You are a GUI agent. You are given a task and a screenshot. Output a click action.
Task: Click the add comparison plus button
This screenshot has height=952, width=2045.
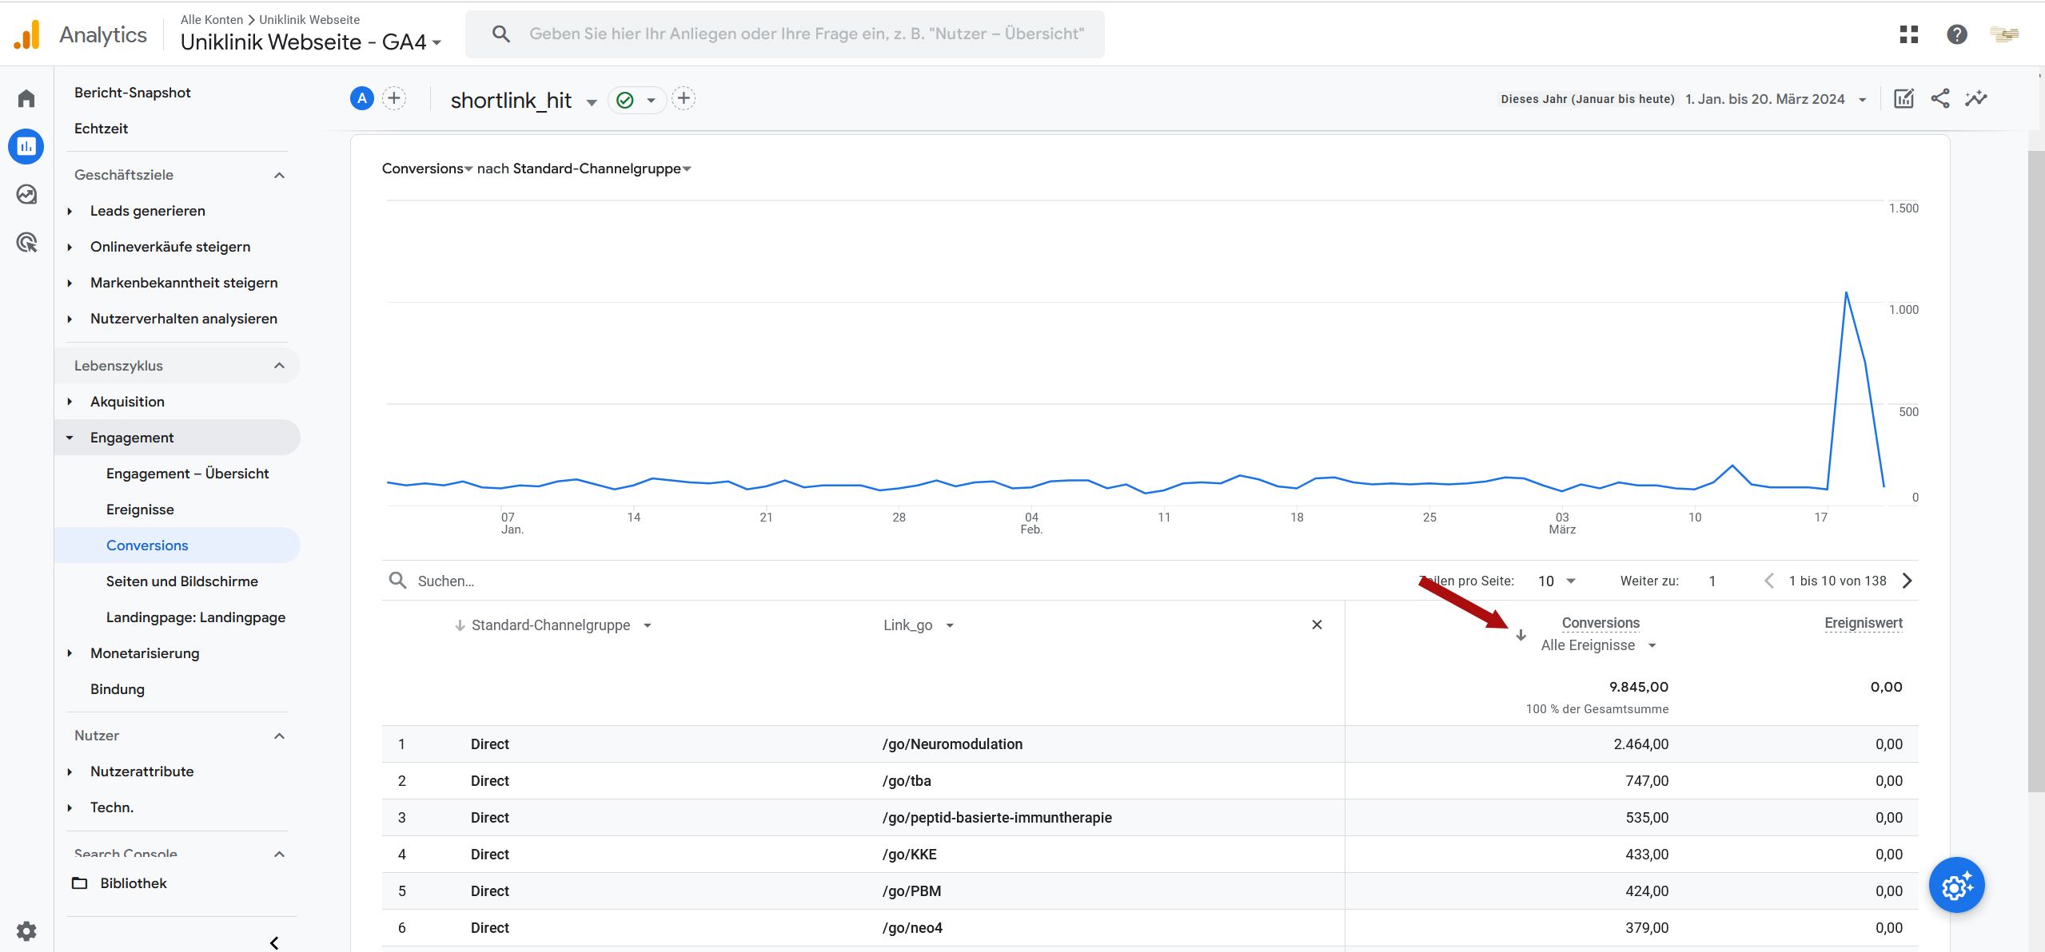pyautogui.click(x=394, y=99)
